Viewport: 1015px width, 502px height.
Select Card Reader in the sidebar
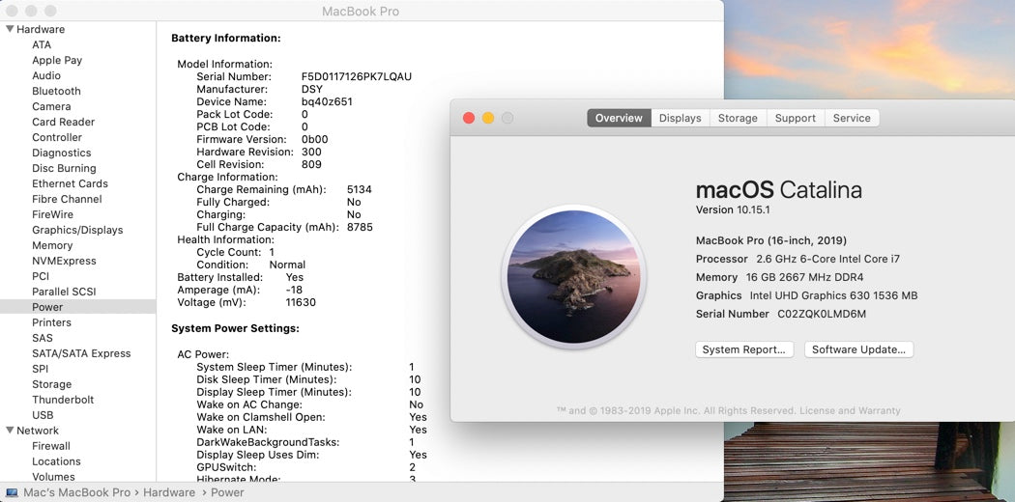64,122
